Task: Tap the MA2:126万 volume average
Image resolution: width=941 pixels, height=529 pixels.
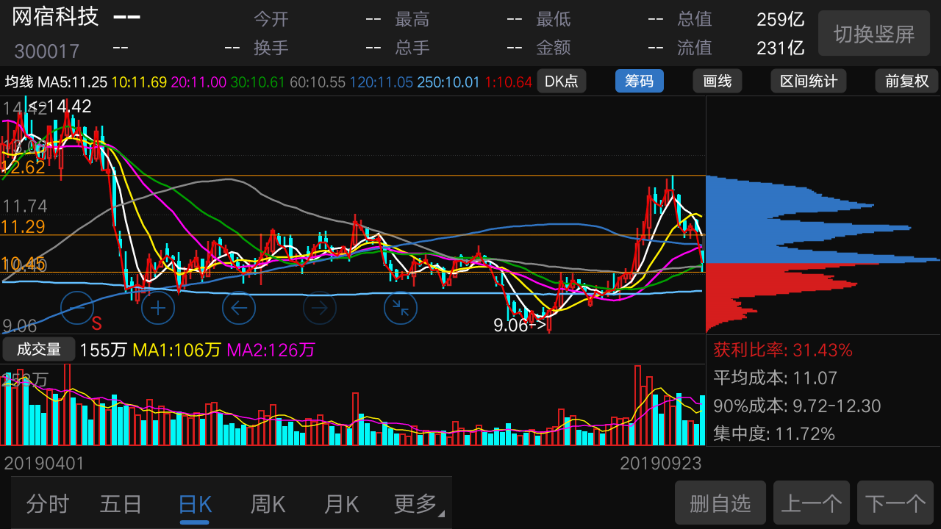Action: coord(271,350)
